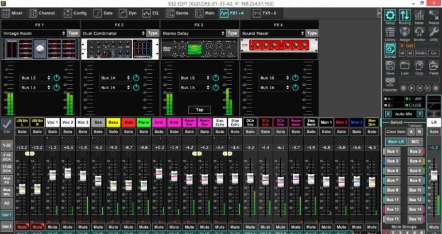Mute the Bass channel

click(x=113, y=227)
